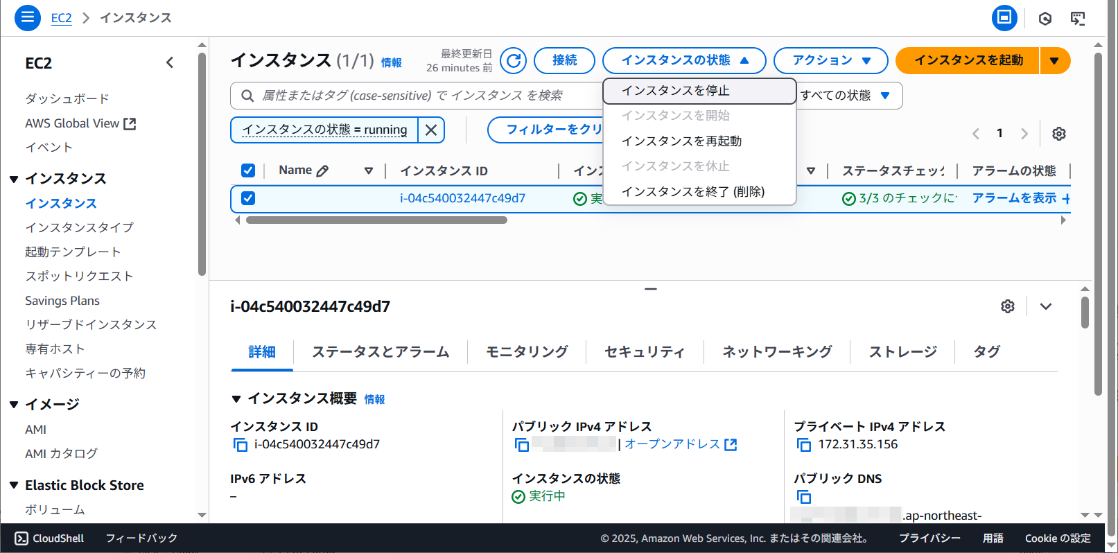The image size is (1118, 553).
Task: Open the アクション dropdown
Action: tap(830, 61)
